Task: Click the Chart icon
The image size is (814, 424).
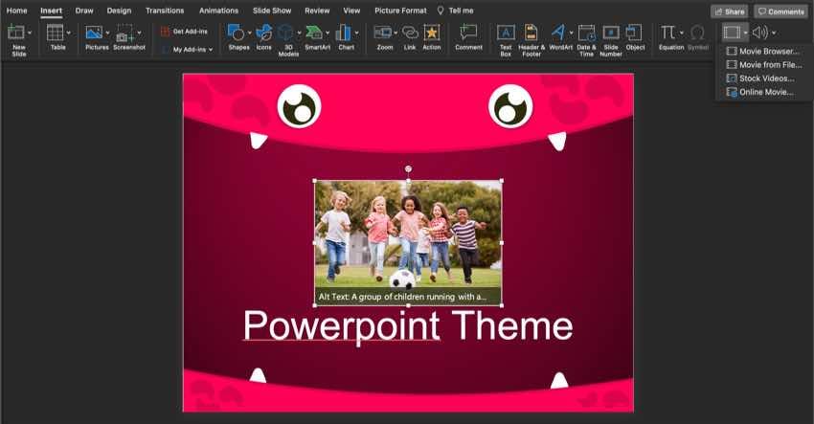Action: [344, 33]
